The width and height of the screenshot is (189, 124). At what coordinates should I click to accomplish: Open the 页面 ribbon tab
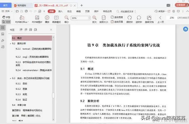(87, 11)
